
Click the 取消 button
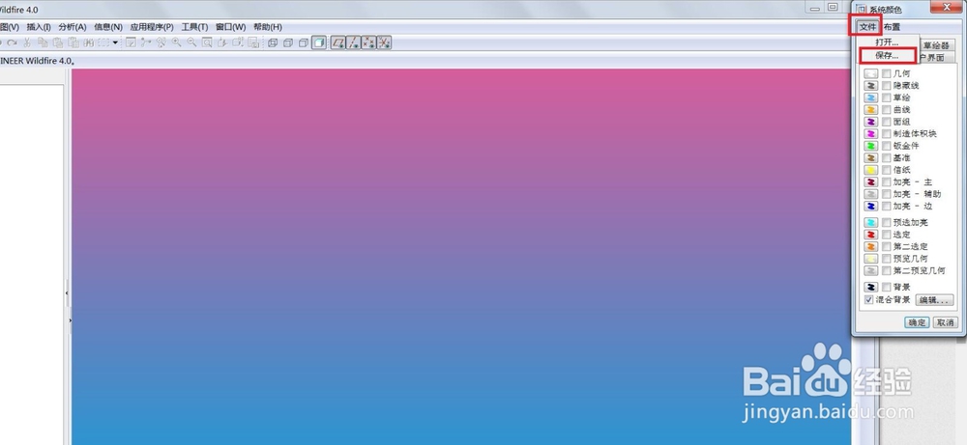[x=945, y=322]
